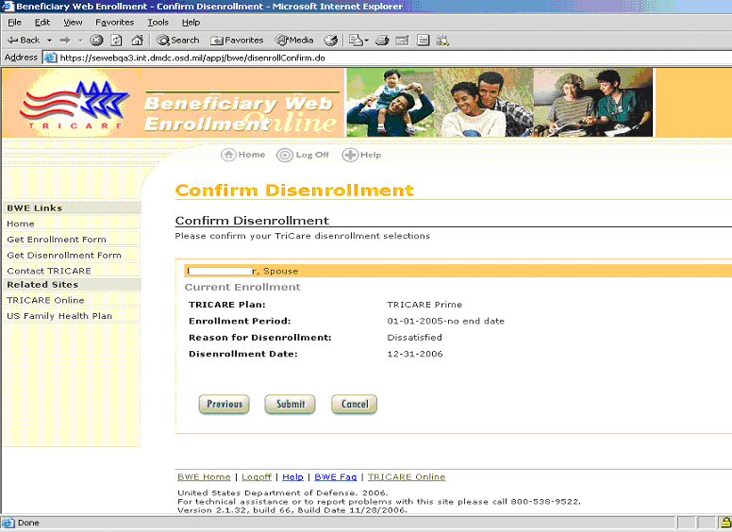Open the Edit menu

pos(42,23)
